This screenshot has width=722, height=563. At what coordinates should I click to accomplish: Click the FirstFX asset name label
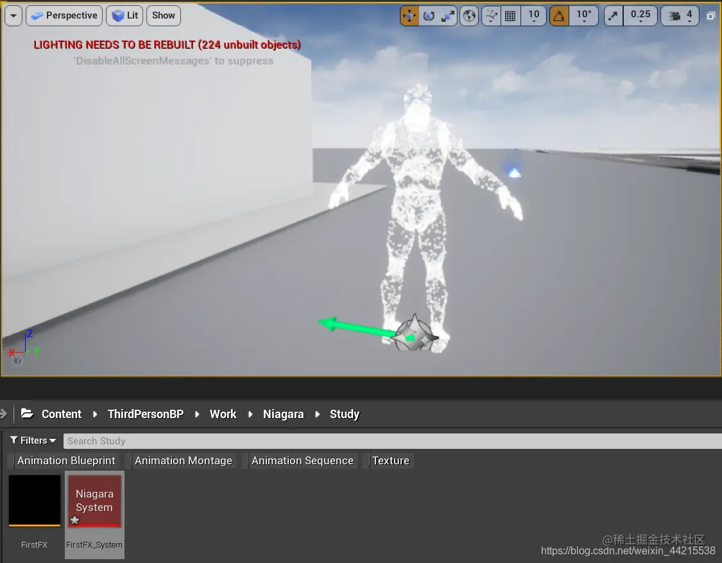(35, 544)
